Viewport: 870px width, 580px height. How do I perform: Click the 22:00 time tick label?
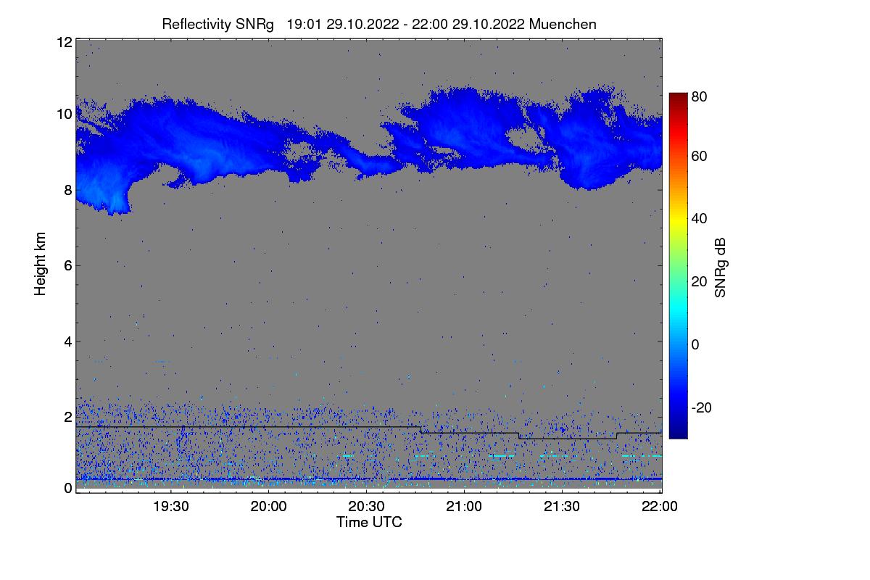pyautogui.click(x=660, y=507)
